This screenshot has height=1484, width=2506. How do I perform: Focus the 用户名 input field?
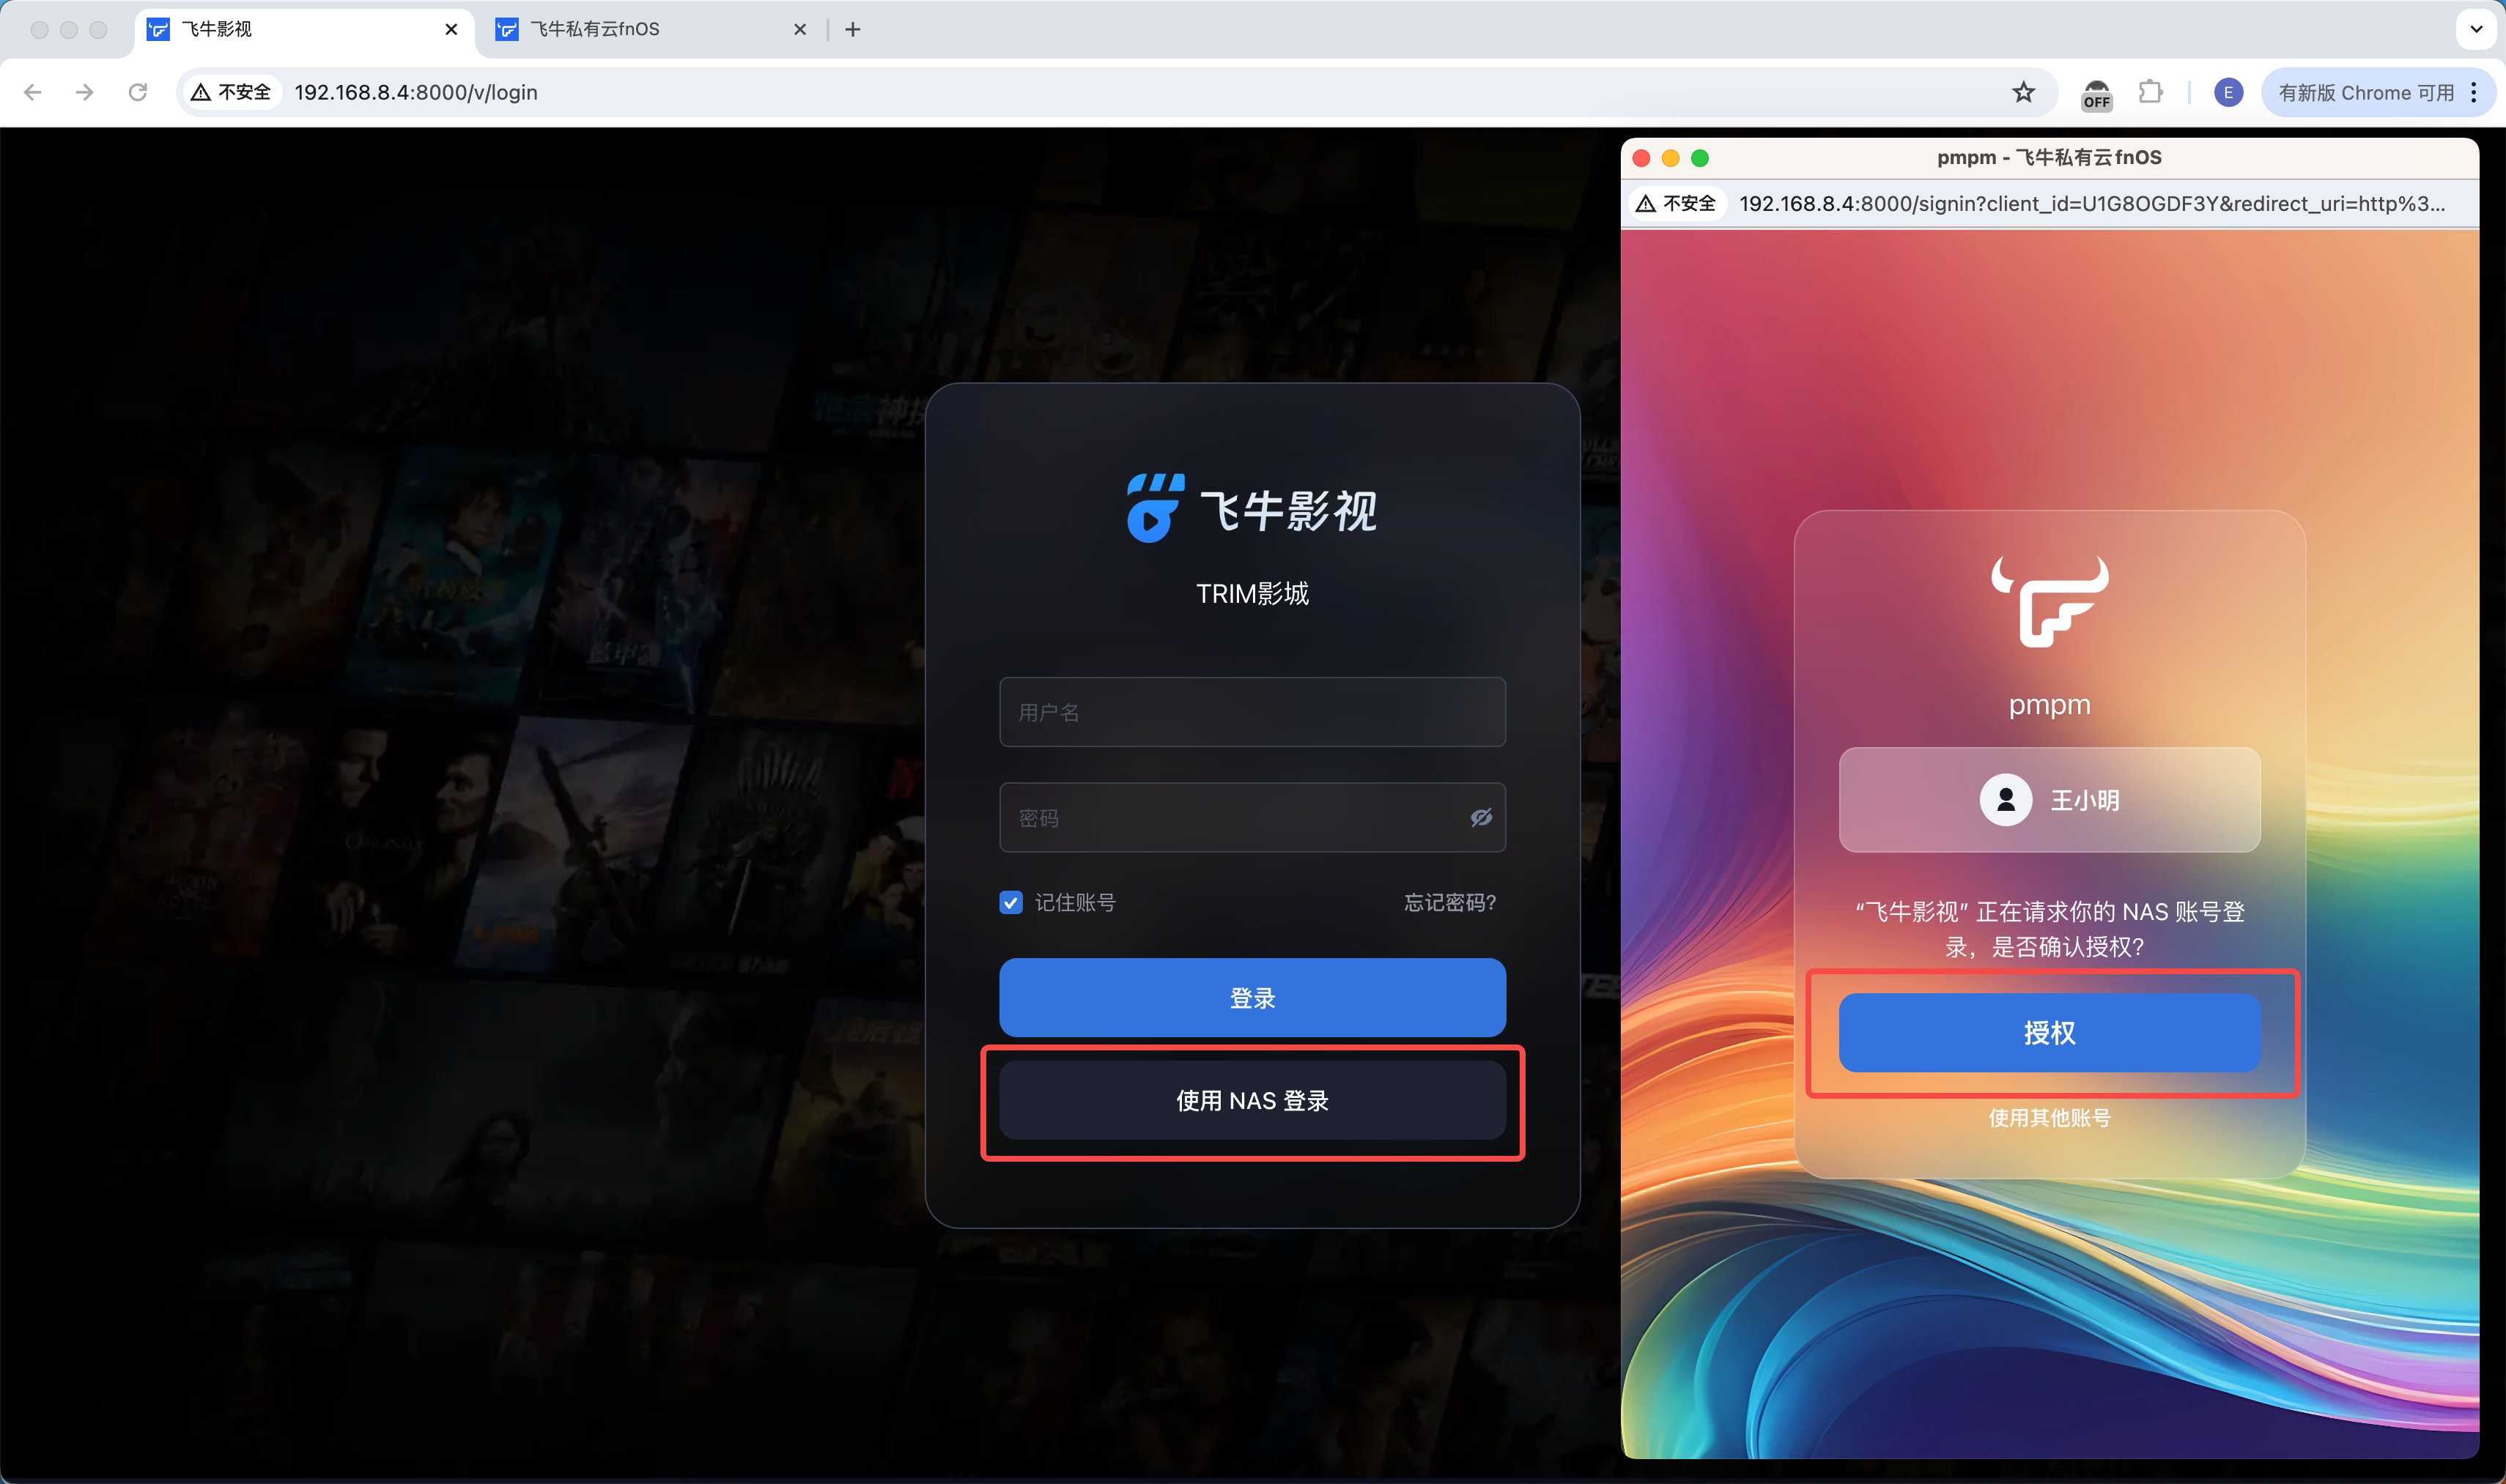point(1252,712)
